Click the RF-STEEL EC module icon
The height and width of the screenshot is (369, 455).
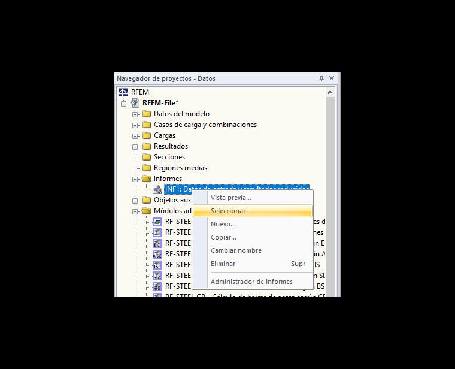[x=157, y=243]
